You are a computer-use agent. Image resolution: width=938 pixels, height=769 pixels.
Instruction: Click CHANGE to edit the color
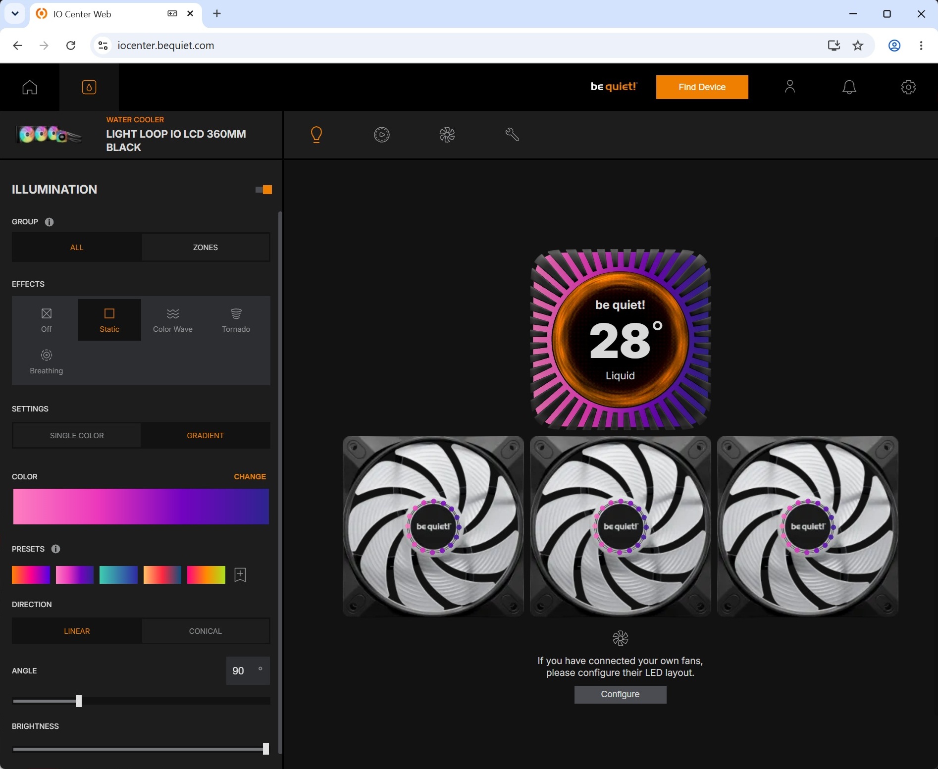pyautogui.click(x=250, y=477)
